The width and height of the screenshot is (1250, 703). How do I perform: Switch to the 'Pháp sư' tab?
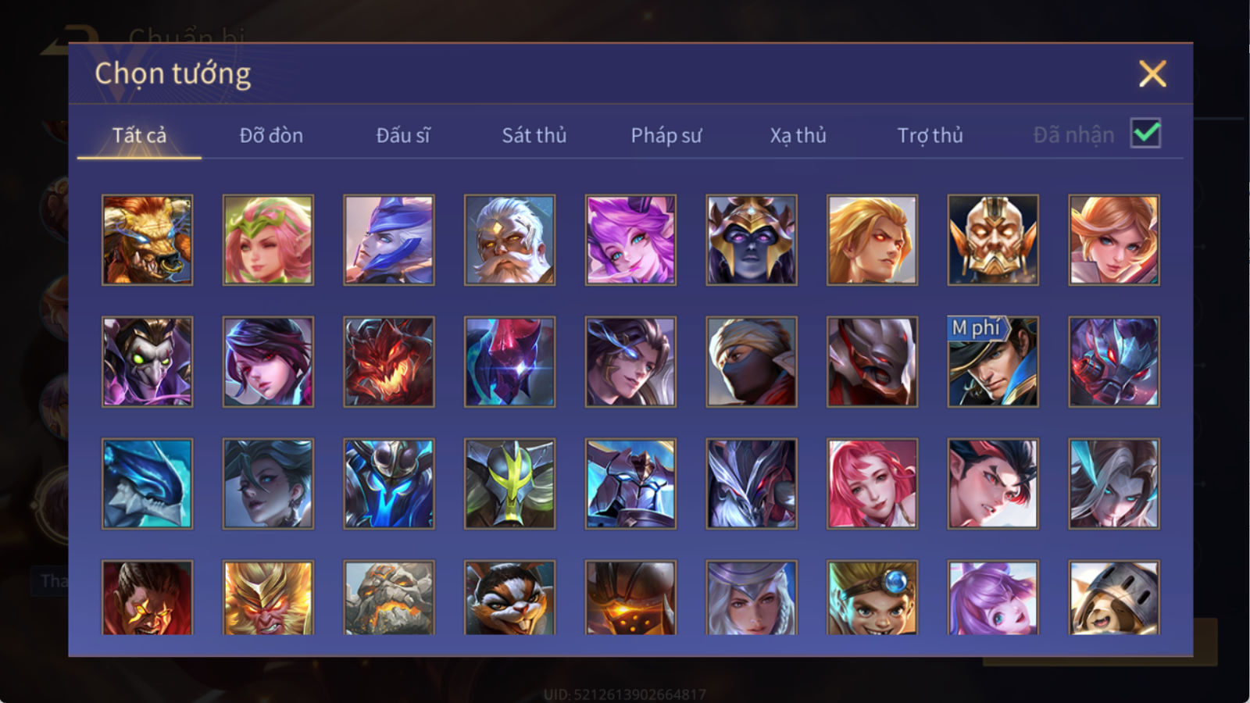point(666,136)
